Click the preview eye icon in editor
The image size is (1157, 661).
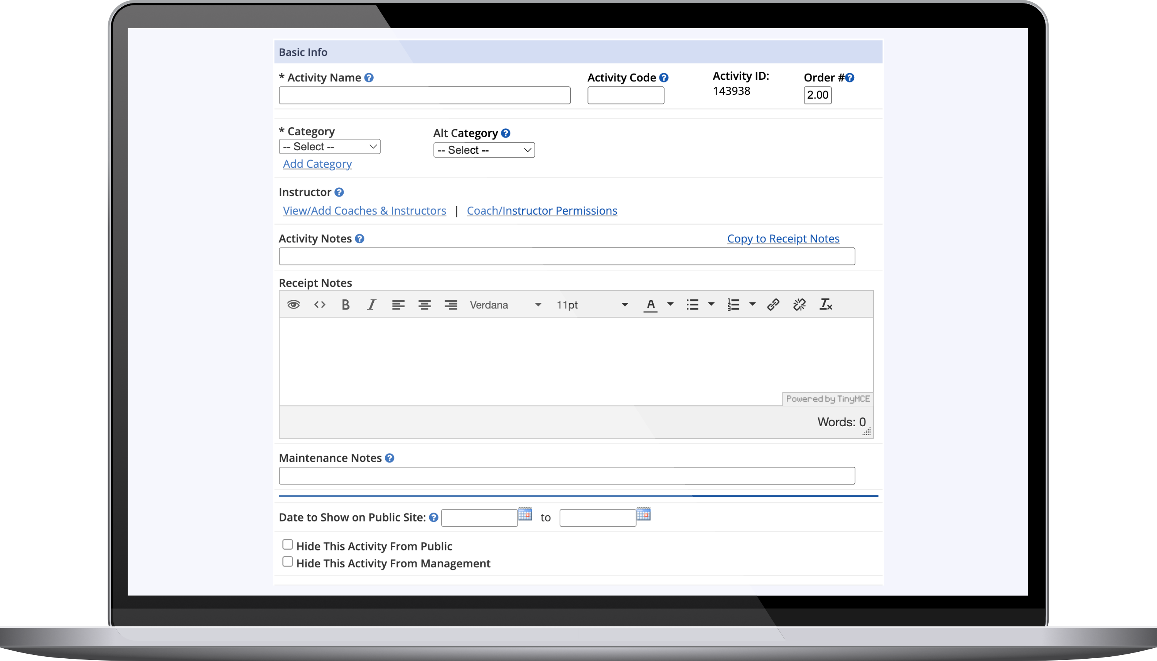293,304
